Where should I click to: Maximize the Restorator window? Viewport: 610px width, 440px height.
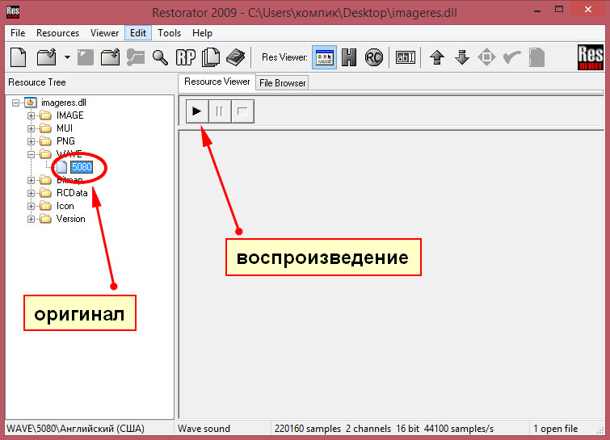click(559, 10)
